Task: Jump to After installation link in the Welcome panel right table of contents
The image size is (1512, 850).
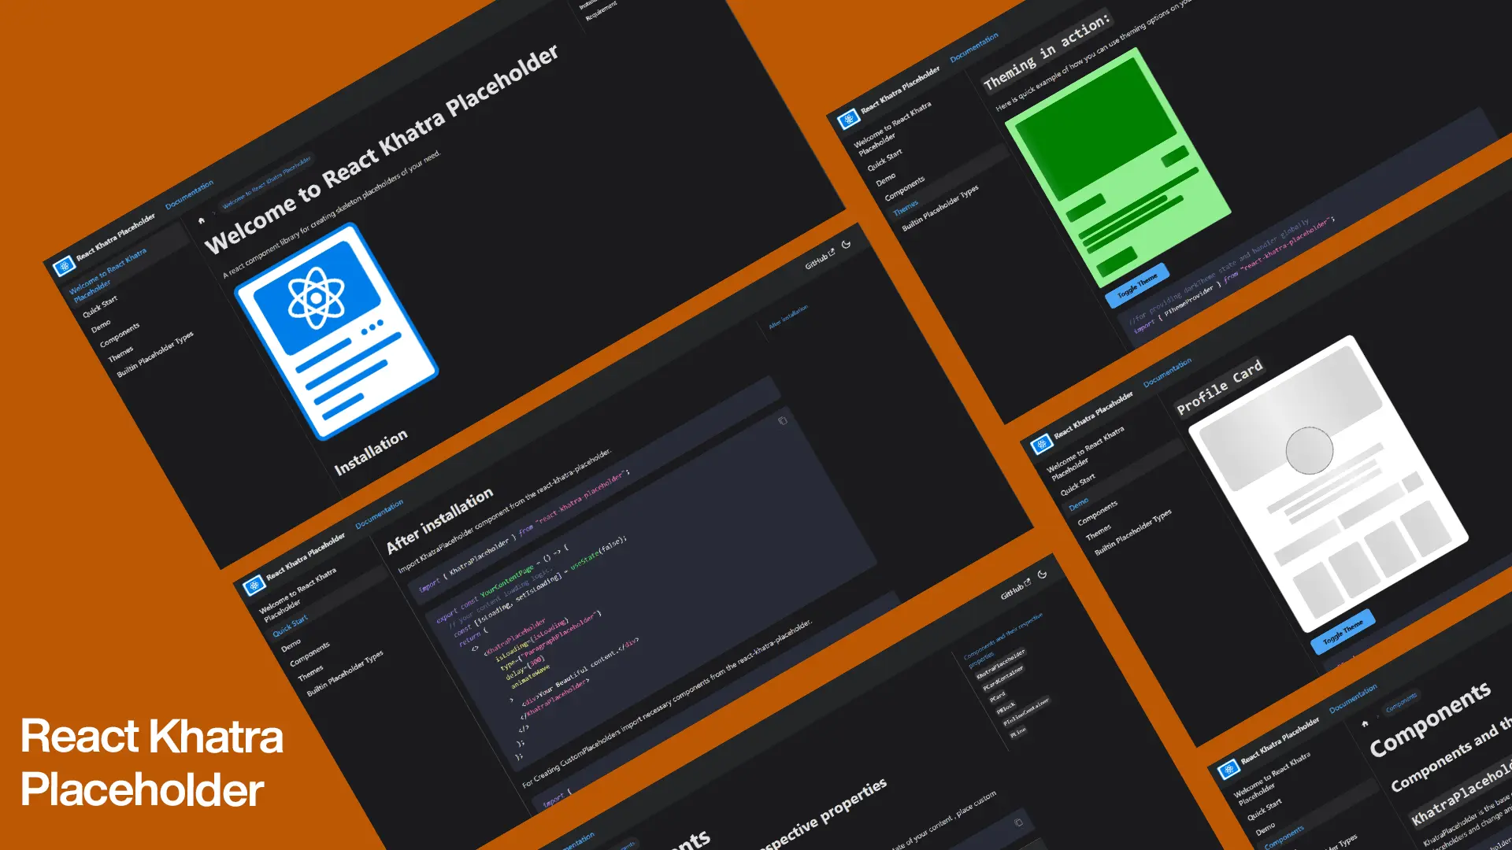Action: tap(788, 316)
